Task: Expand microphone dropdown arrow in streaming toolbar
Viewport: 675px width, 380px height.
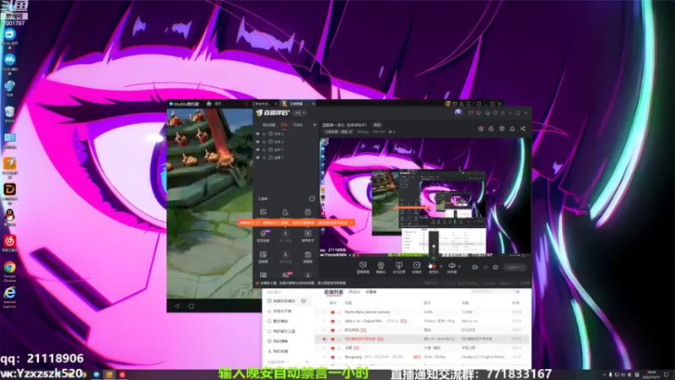Action: [440, 266]
